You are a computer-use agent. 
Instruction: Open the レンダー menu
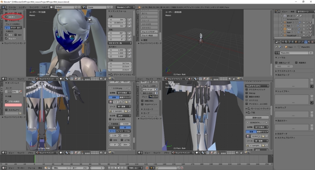point(22,7)
